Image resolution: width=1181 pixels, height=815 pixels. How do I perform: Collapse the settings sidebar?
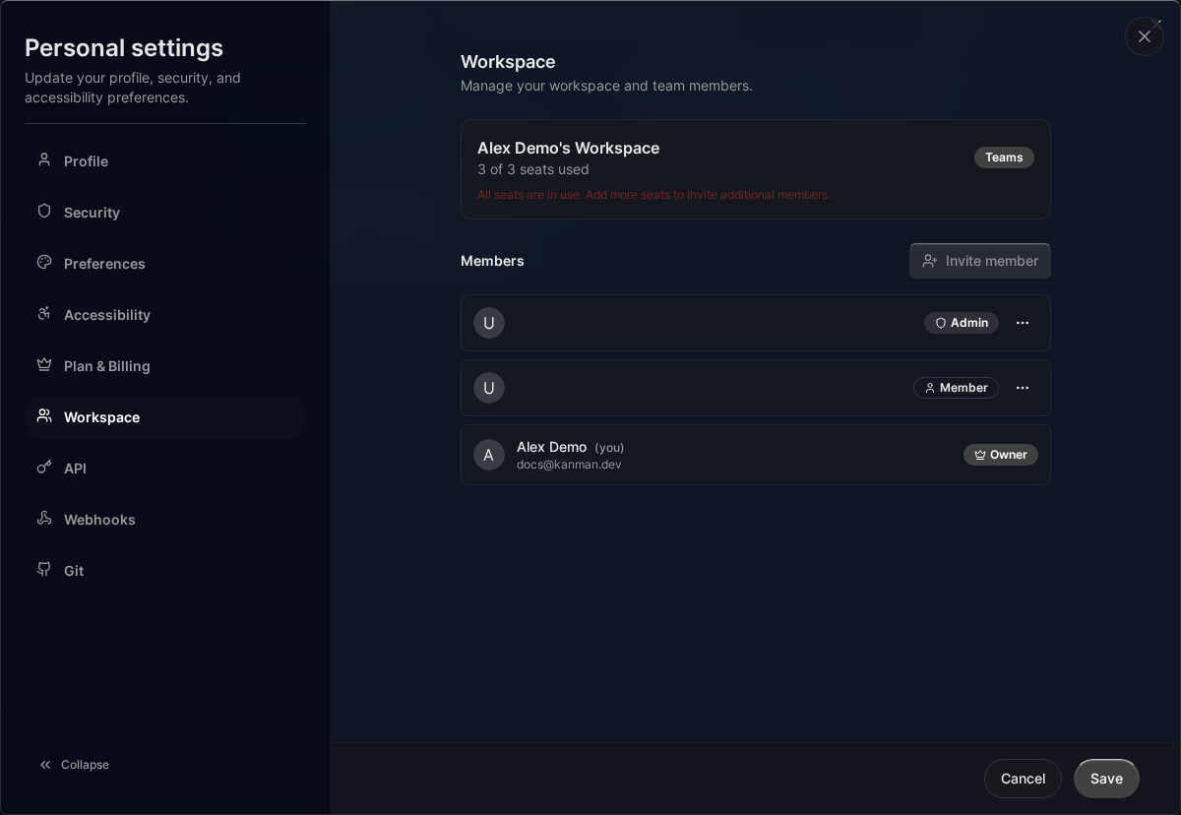click(74, 765)
